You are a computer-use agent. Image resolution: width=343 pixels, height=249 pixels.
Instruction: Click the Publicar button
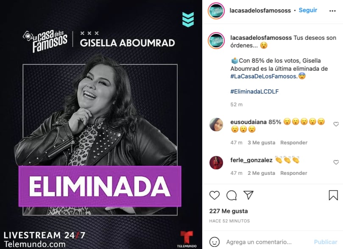point(326,242)
